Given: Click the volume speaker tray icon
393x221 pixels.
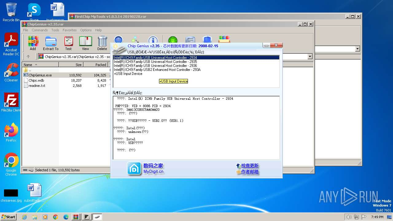Looking at the screenshot, I should (349, 217).
